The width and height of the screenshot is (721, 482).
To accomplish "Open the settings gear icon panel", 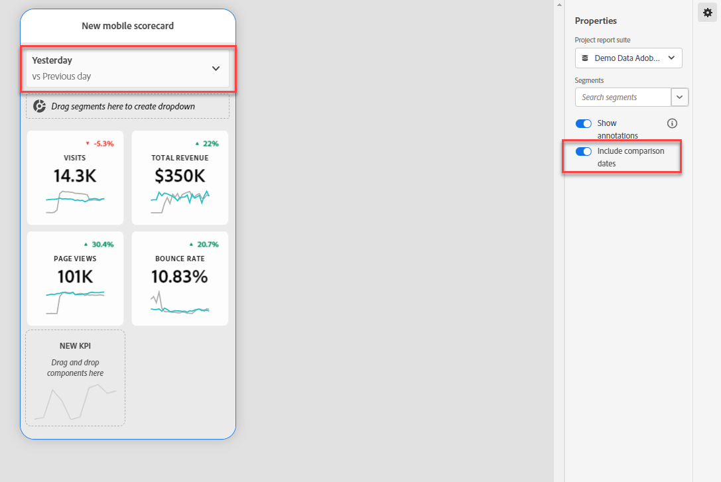I will pos(707,13).
